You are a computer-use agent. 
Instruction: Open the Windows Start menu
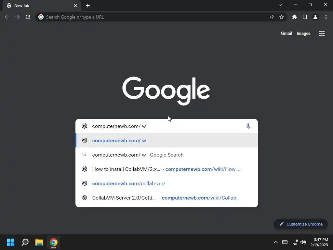(10, 242)
